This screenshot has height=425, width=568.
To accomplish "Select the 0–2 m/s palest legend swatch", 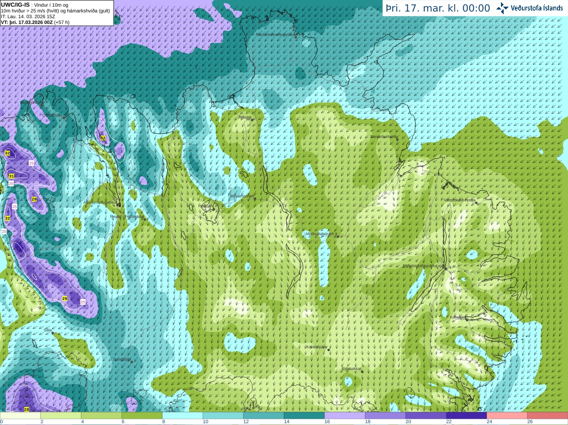I will click(20, 416).
